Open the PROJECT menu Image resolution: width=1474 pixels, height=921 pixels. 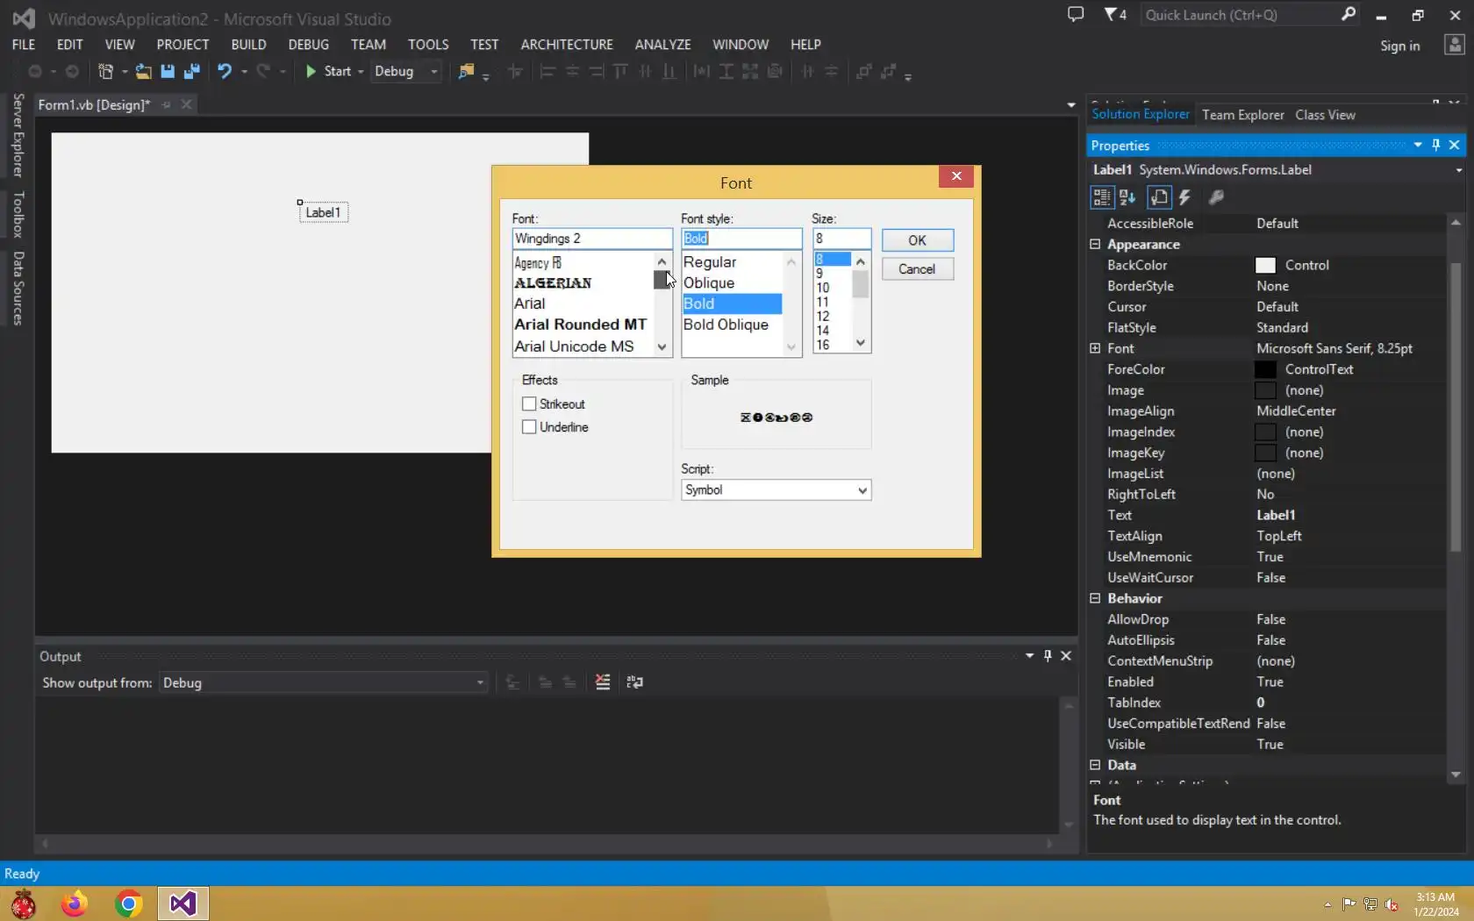click(182, 45)
